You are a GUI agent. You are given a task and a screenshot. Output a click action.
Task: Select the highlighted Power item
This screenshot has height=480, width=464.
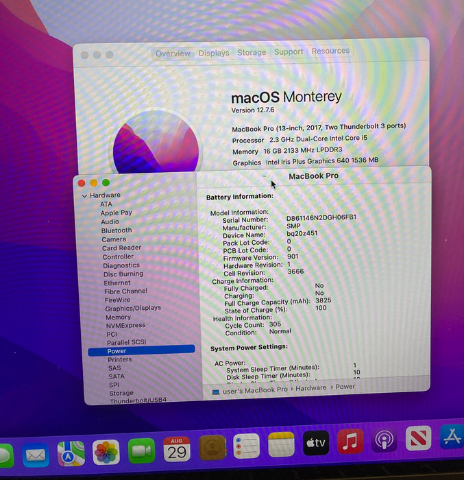pyautogui.click(x=141, y=350)
